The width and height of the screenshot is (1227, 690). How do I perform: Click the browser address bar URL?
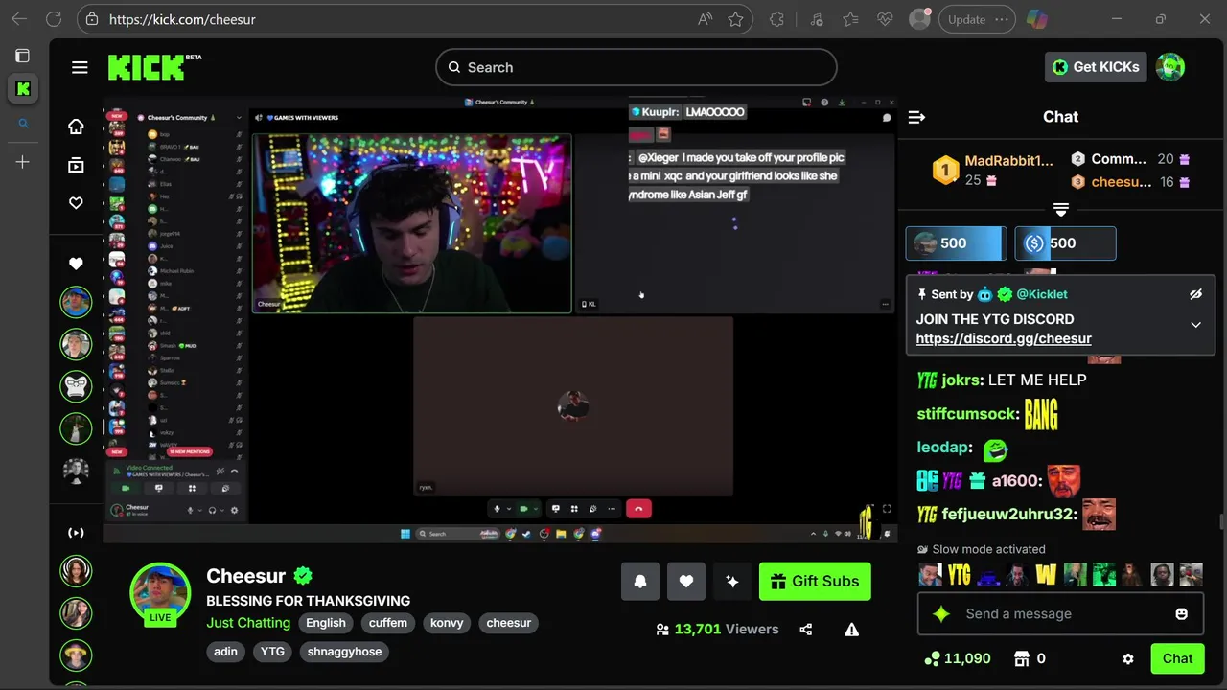pos(182,19)
